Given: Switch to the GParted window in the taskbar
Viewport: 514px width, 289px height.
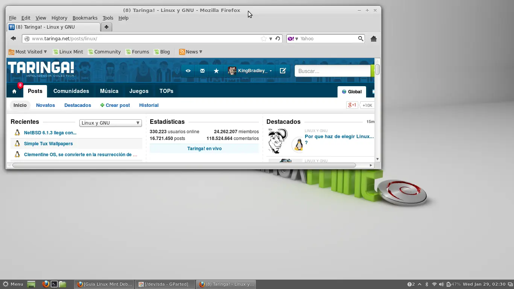Looking at the screenshot, I should coord(165,284).
